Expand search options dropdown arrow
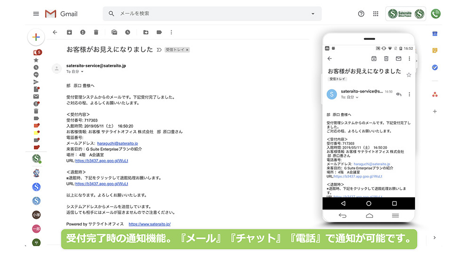 click(313, 14)
